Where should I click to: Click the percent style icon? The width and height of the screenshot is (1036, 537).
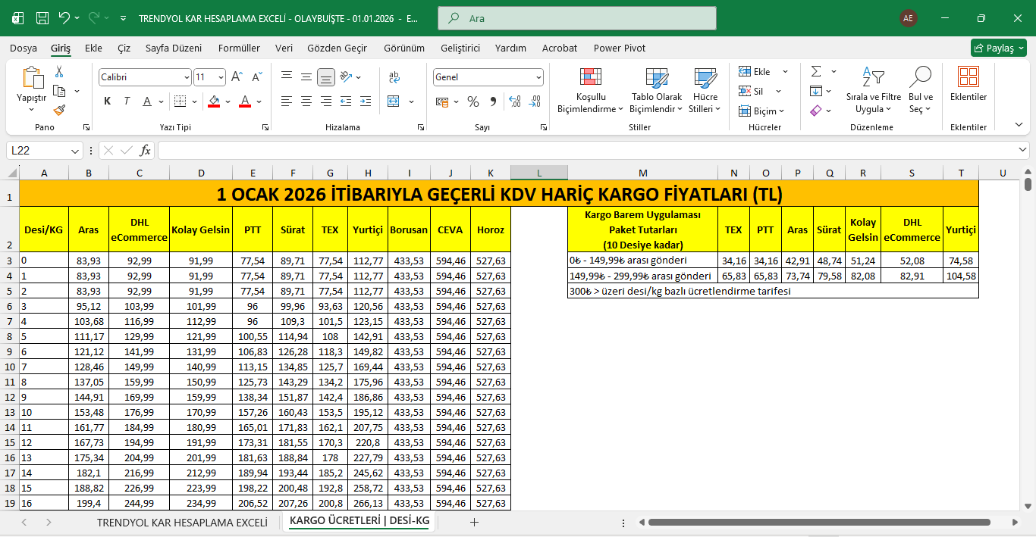(473, 101)
